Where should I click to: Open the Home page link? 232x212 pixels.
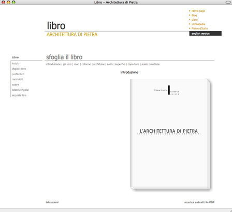[x=198, y=11]
